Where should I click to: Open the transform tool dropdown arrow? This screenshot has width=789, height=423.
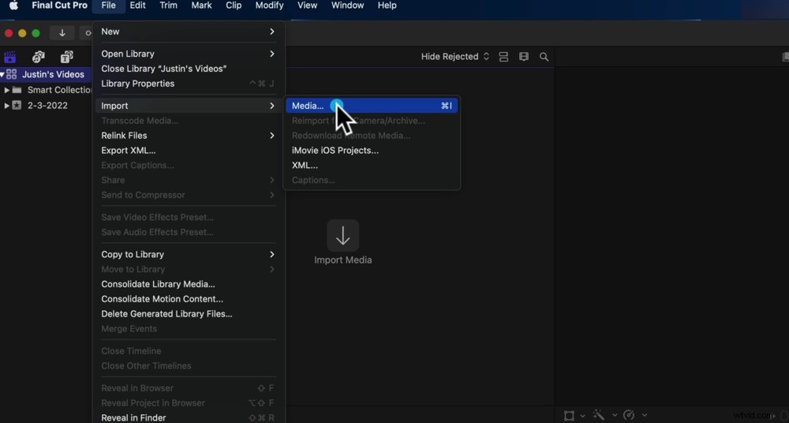pos(583,415)
